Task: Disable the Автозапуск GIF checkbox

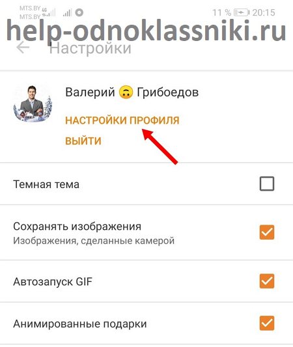Action: click(x=267, y=281)
